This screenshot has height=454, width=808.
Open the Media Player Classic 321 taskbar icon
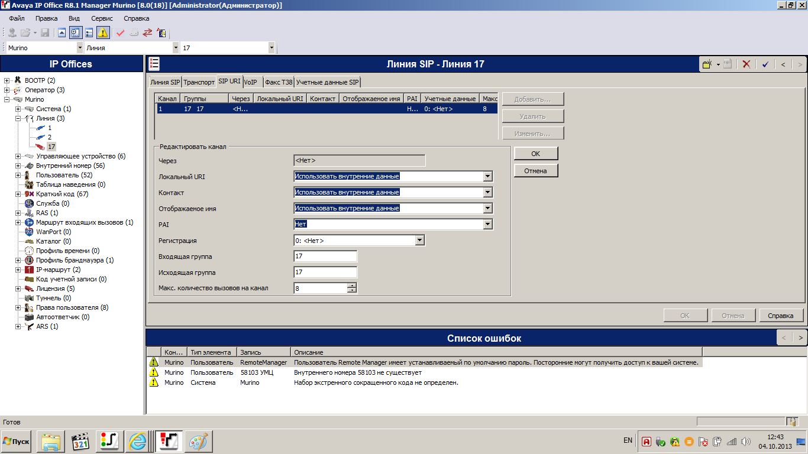tap(80, 441)
